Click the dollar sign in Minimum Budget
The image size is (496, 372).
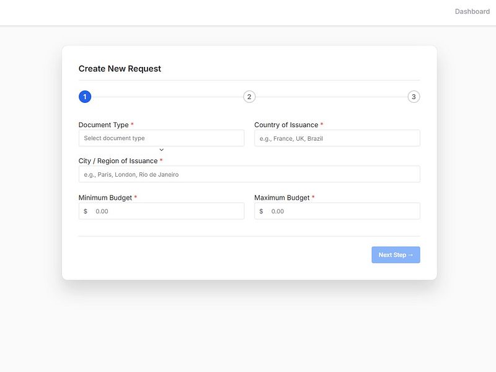point(86,211)
